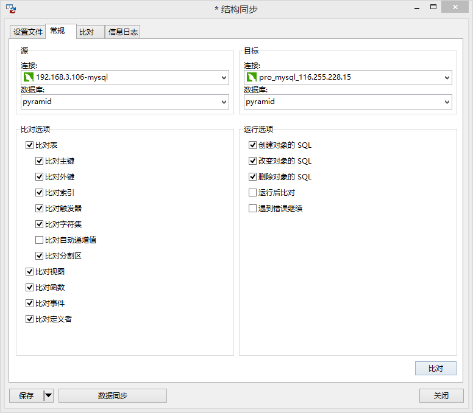Enable the 遇到错误继续 checkbox
The height and width of the screenshot is (413, 473).
click(252, 208)
